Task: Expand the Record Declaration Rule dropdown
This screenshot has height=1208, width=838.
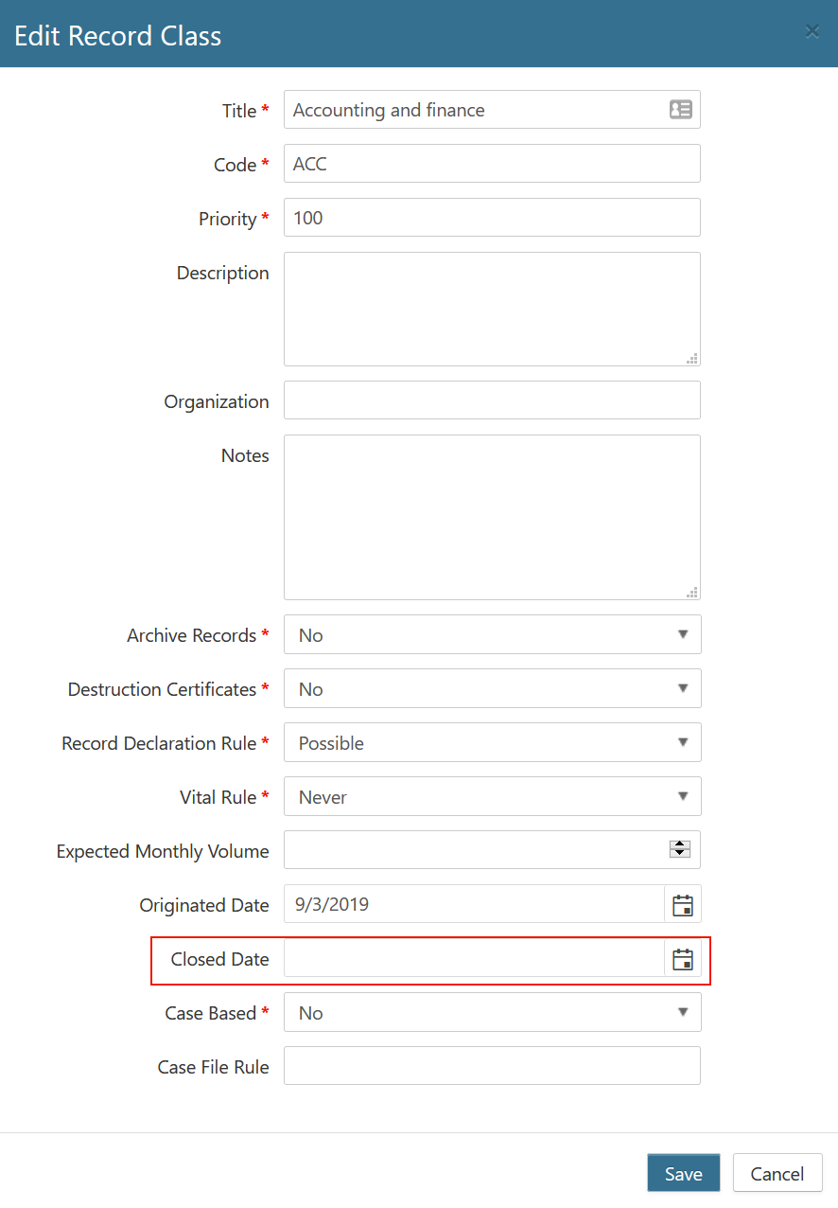Action: [x=492, y=743]
